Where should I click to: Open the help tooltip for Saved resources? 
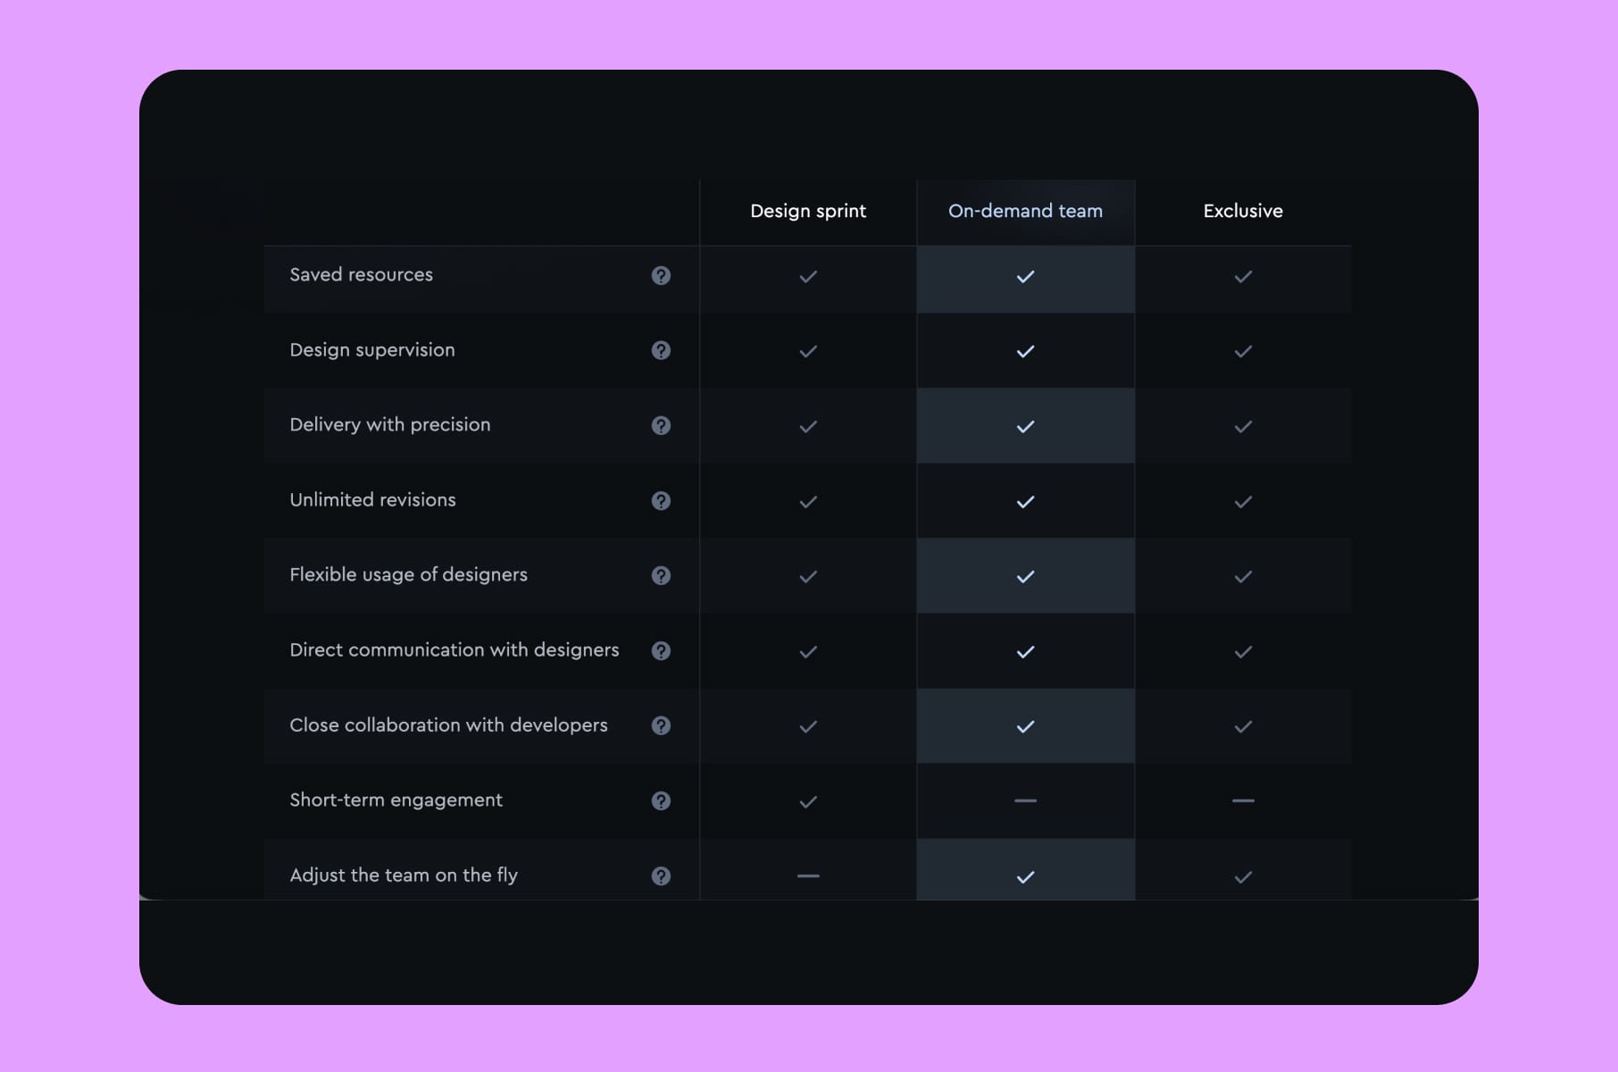pyautogui.click(x=661, y=276)
